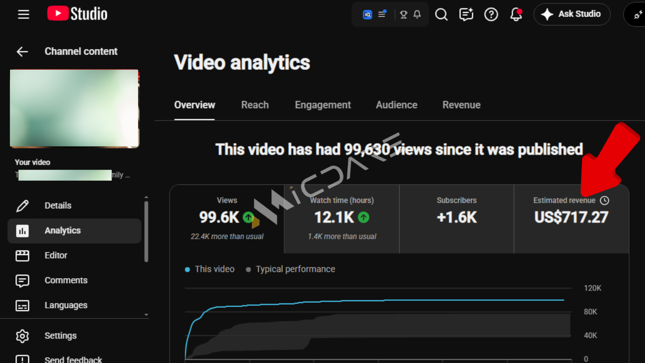Screen dimensions: 645x363
Task: Select the Subscribers +1.6K metric card
Action: [x=457, y=219]
